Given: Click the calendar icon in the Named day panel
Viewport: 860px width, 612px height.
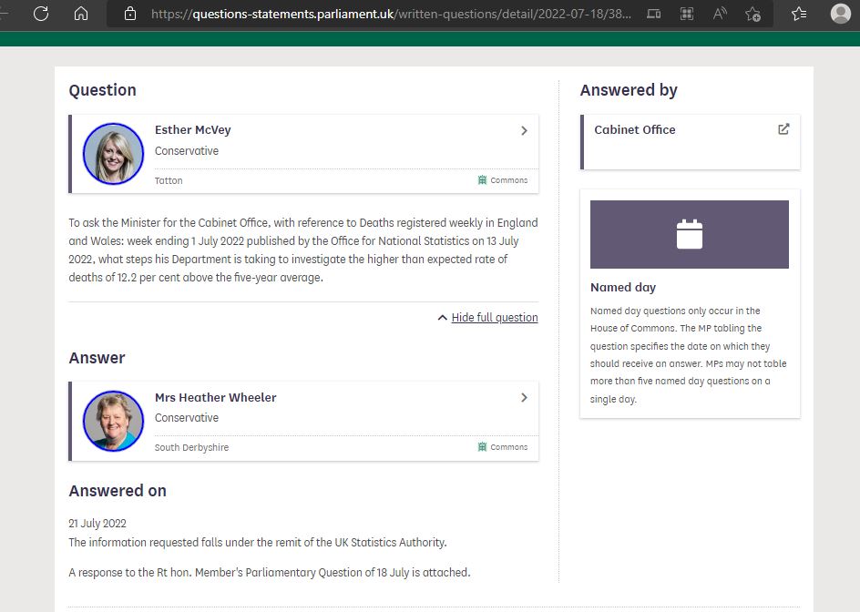Looking at the screenshot, I should pyautogui.click(x=690, y=234).
